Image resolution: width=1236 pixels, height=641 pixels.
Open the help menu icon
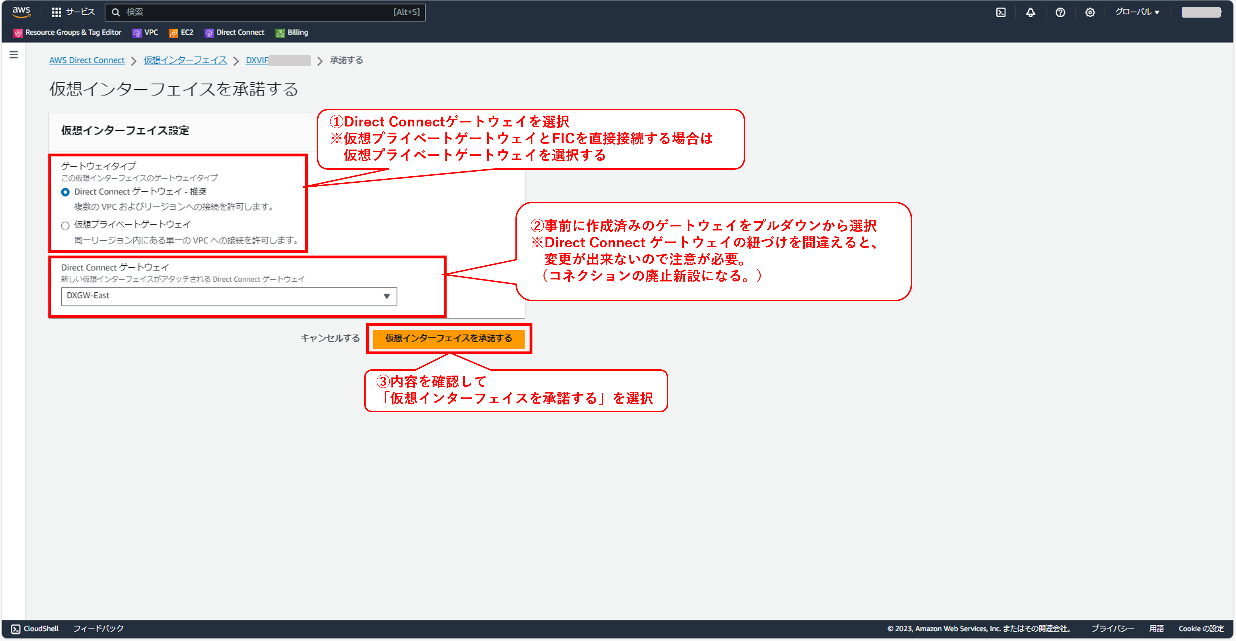1060,12
